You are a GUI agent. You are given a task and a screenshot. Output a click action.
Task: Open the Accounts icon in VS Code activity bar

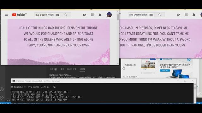coord(2,89)
